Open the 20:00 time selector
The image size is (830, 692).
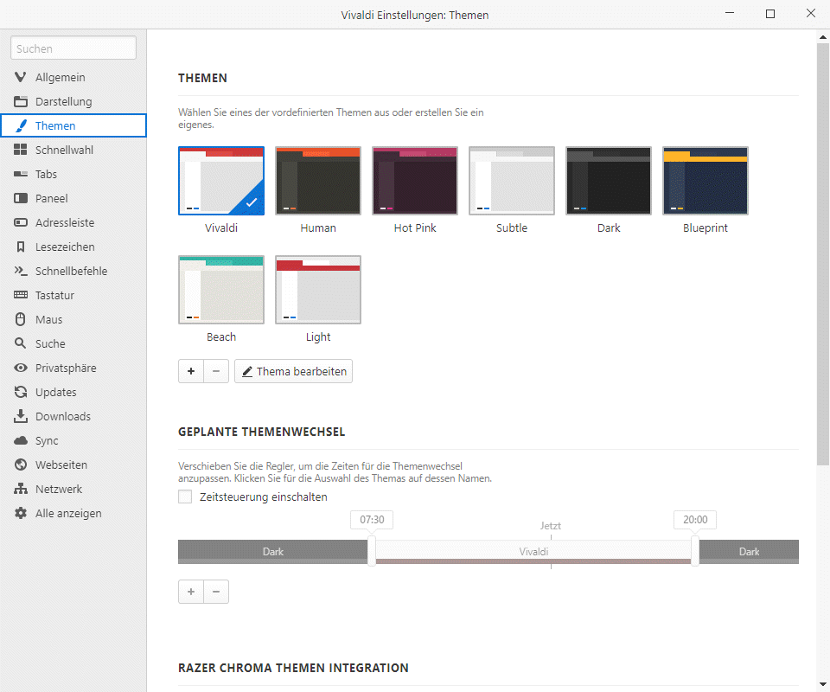pyautogui.click(x=695, y=520)
